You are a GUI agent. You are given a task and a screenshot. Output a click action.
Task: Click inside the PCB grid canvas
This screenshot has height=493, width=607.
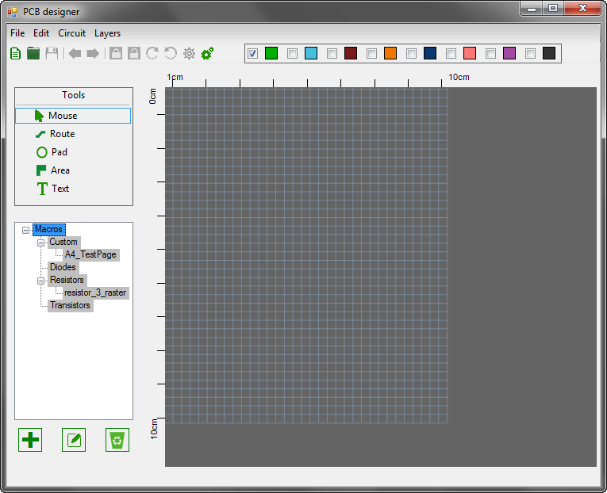(306, 255)
